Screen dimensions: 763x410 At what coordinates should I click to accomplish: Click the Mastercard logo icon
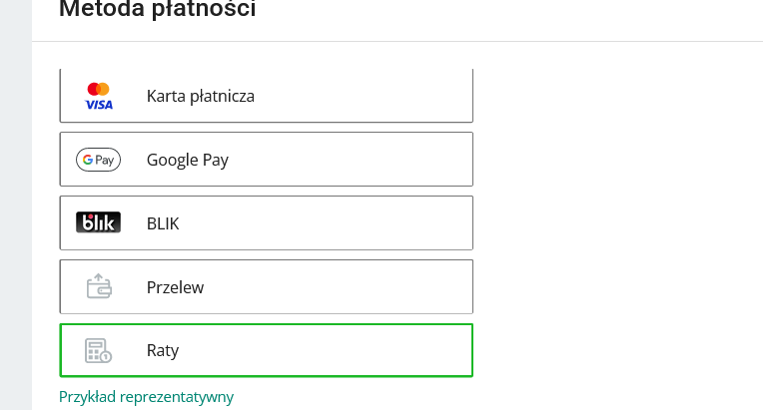click(x=98, y=89)
